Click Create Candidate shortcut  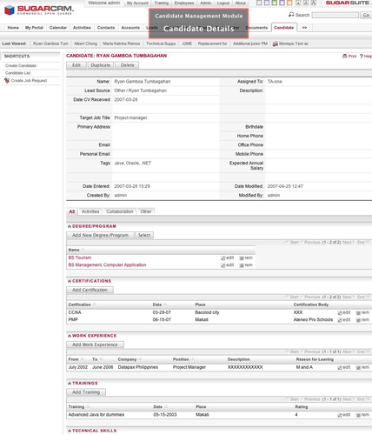tap(21, 65)
